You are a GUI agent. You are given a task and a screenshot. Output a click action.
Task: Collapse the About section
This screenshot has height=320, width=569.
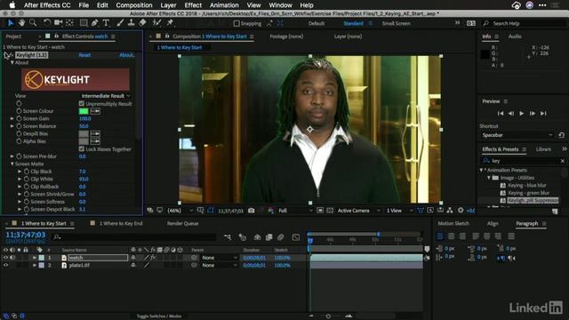tap(12, 63)
